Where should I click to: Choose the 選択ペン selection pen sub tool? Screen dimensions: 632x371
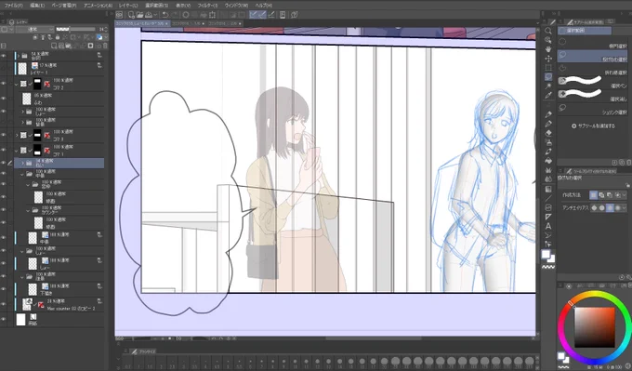[x=592, y=82]
